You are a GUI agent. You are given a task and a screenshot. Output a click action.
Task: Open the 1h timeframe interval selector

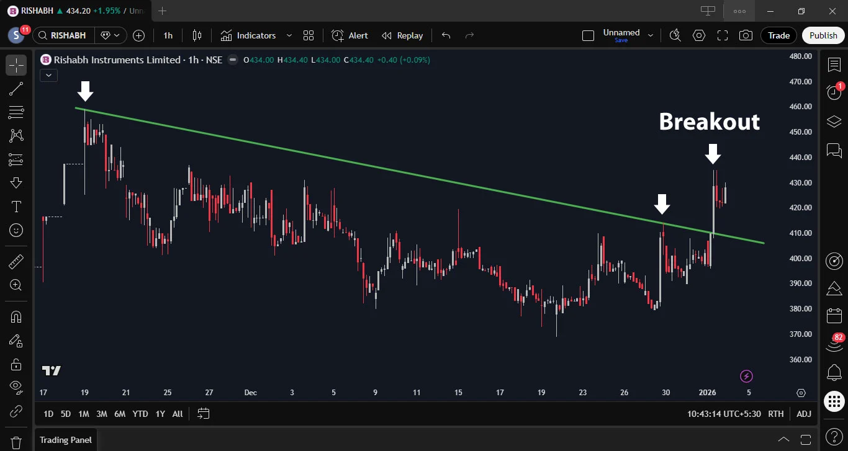(168, 35)
